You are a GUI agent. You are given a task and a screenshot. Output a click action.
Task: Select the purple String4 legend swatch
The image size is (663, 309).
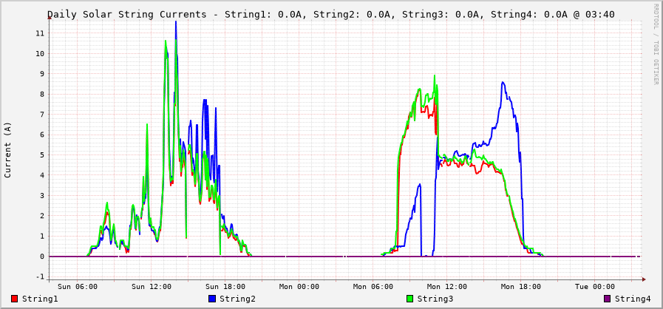click(607, 299)
